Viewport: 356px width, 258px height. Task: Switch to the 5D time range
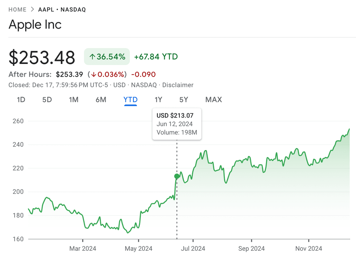tap(47, 100)
